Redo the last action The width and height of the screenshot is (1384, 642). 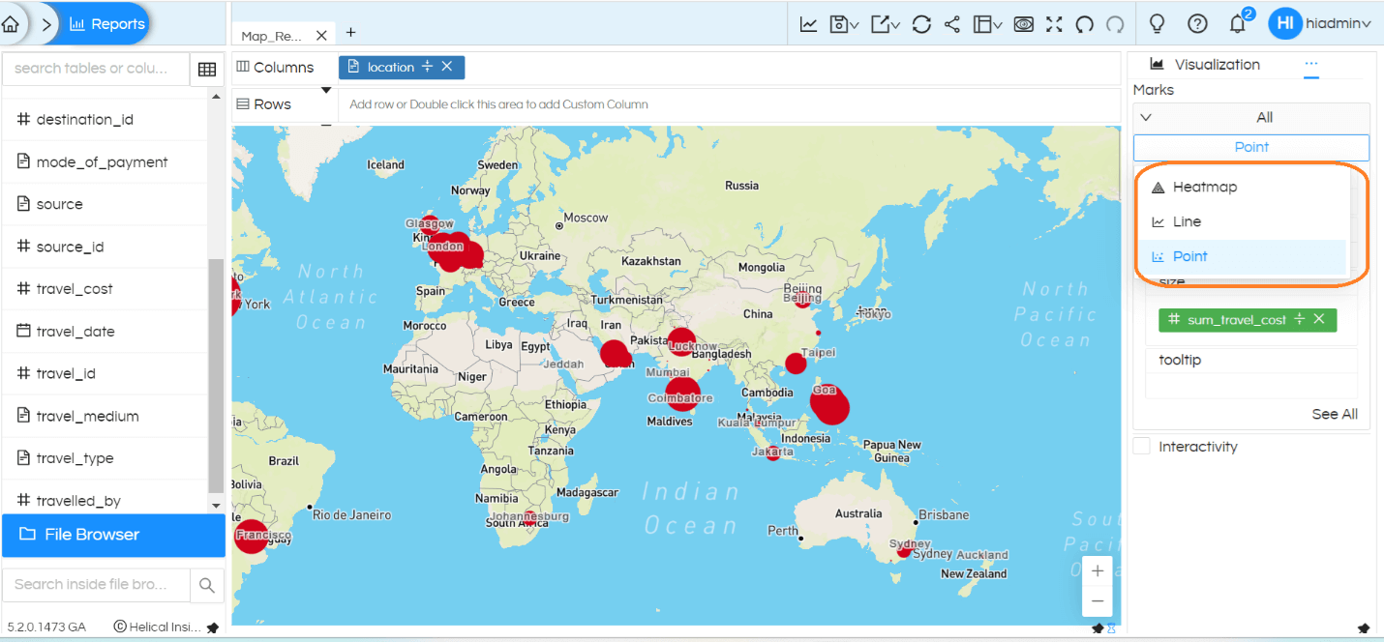click(x=1115, y=24)
